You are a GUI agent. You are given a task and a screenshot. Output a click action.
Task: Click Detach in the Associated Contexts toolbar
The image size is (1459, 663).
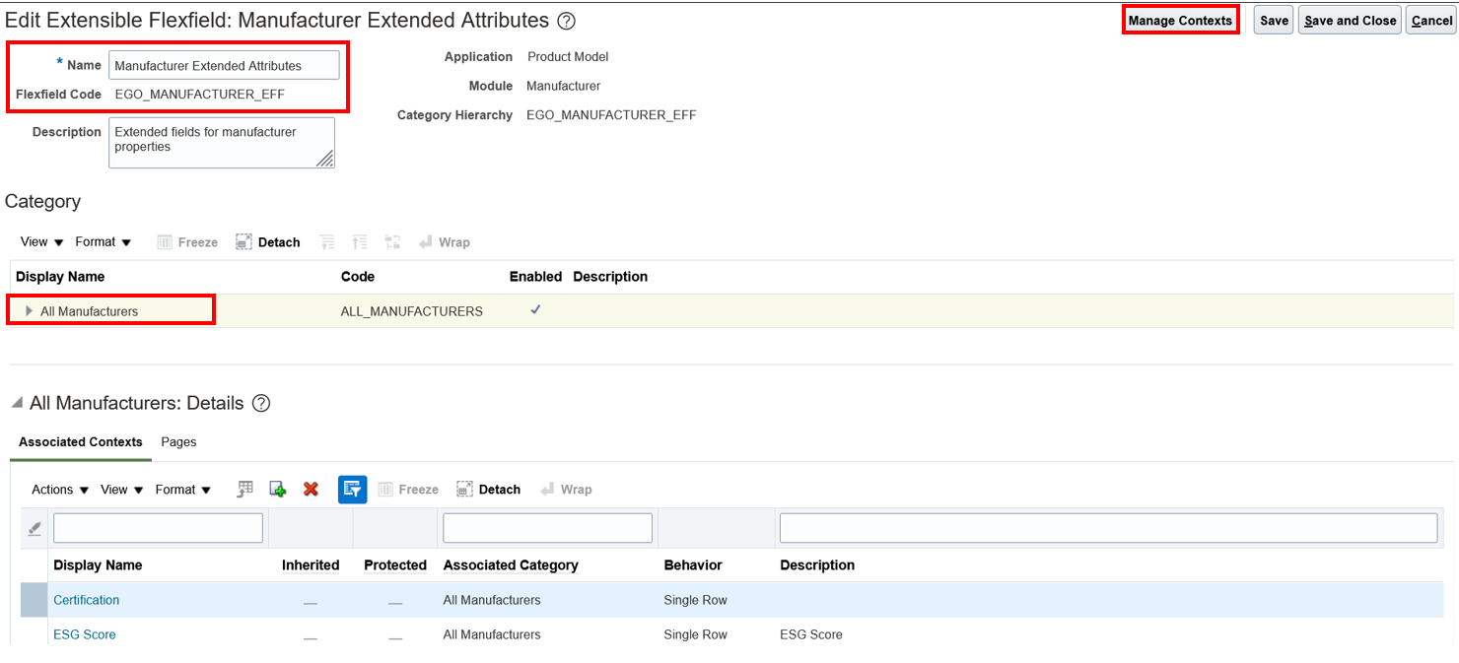488,490
